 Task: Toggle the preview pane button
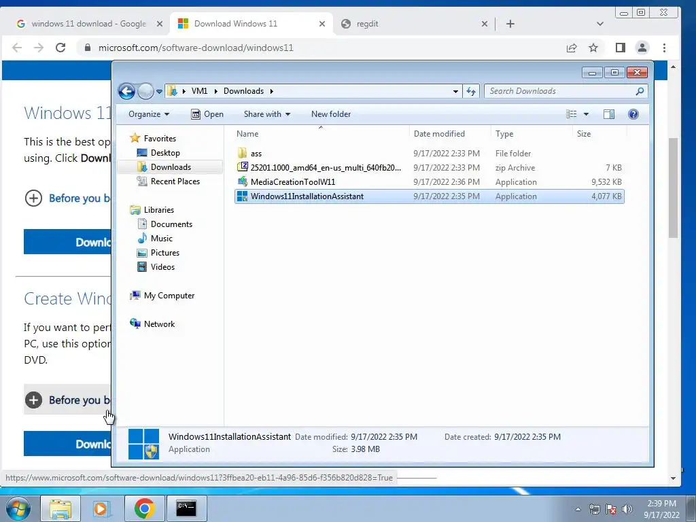(x=609, y=114)
